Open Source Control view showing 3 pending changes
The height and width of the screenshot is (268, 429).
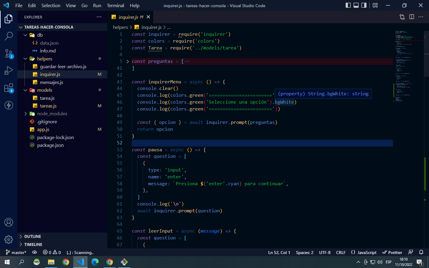point(9,52)
